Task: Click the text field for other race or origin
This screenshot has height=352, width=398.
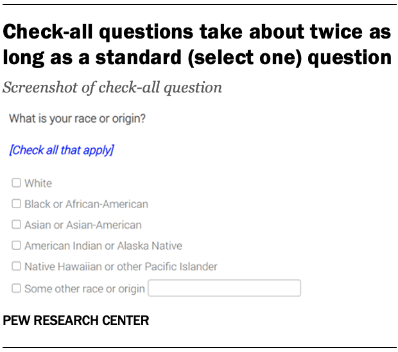Action: coord(224,288)
